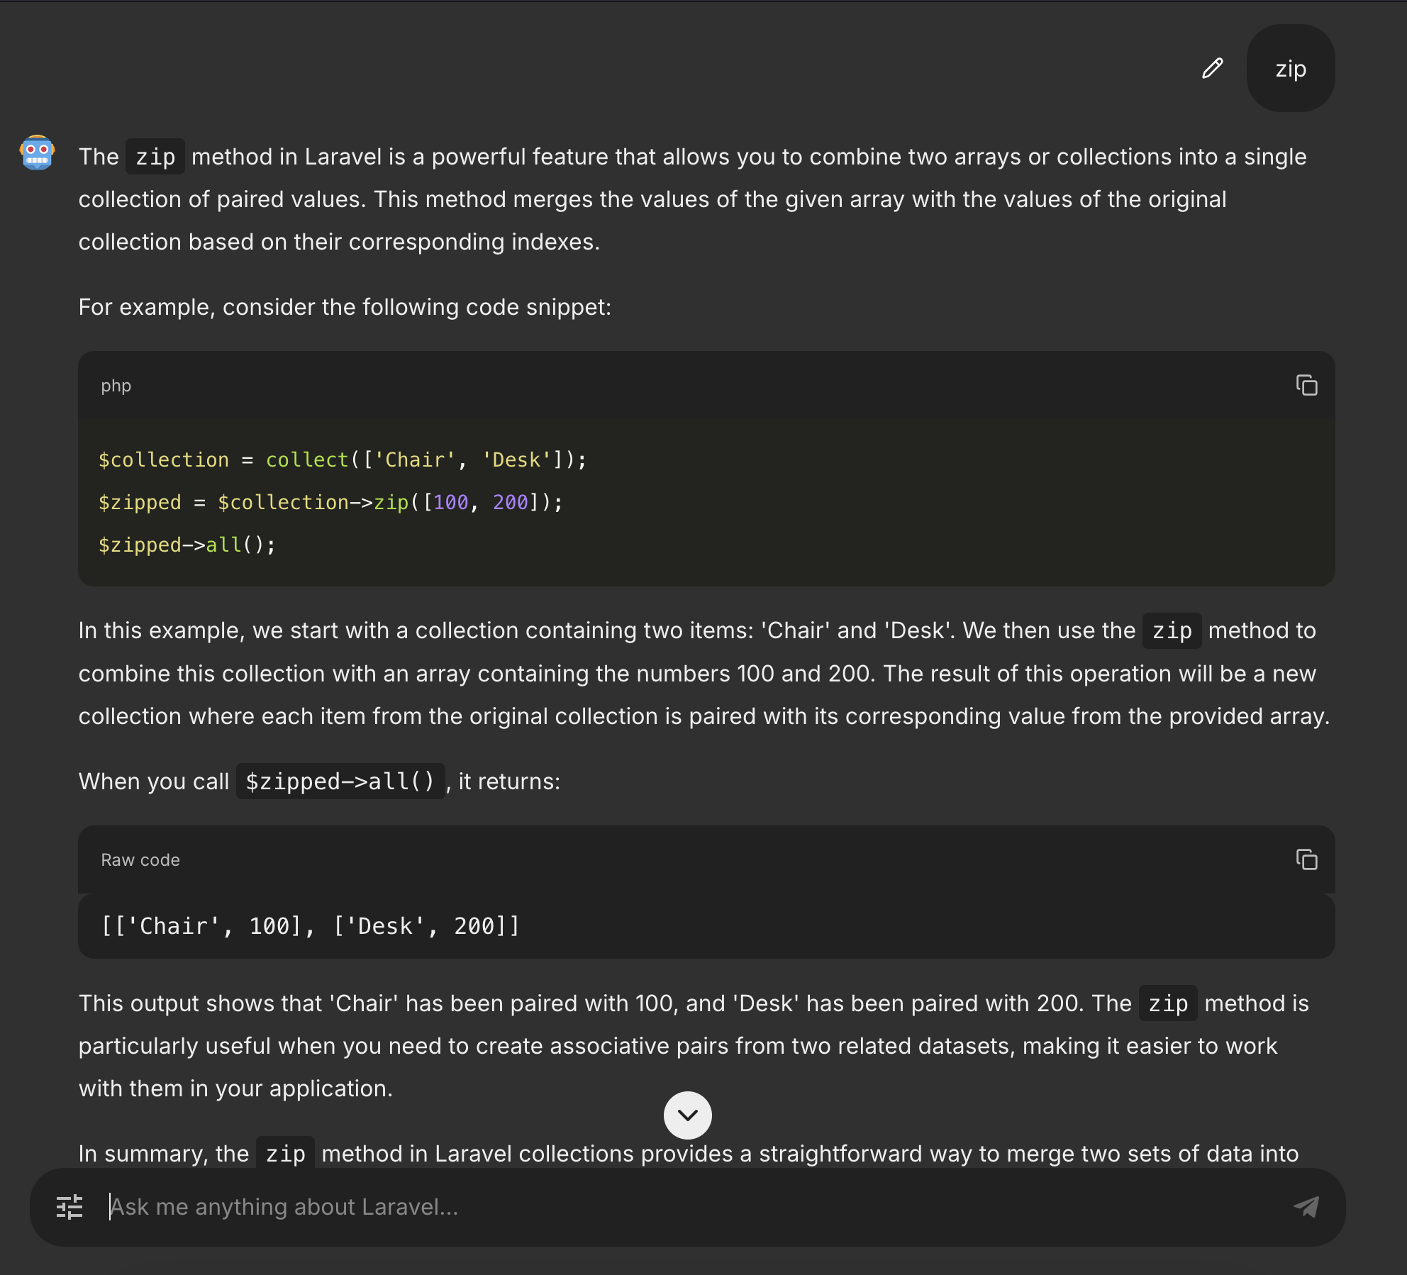The image size is (1407, 1275).
Task: Click the inline 'zip' code in first sentence
Action: (155, 157)
